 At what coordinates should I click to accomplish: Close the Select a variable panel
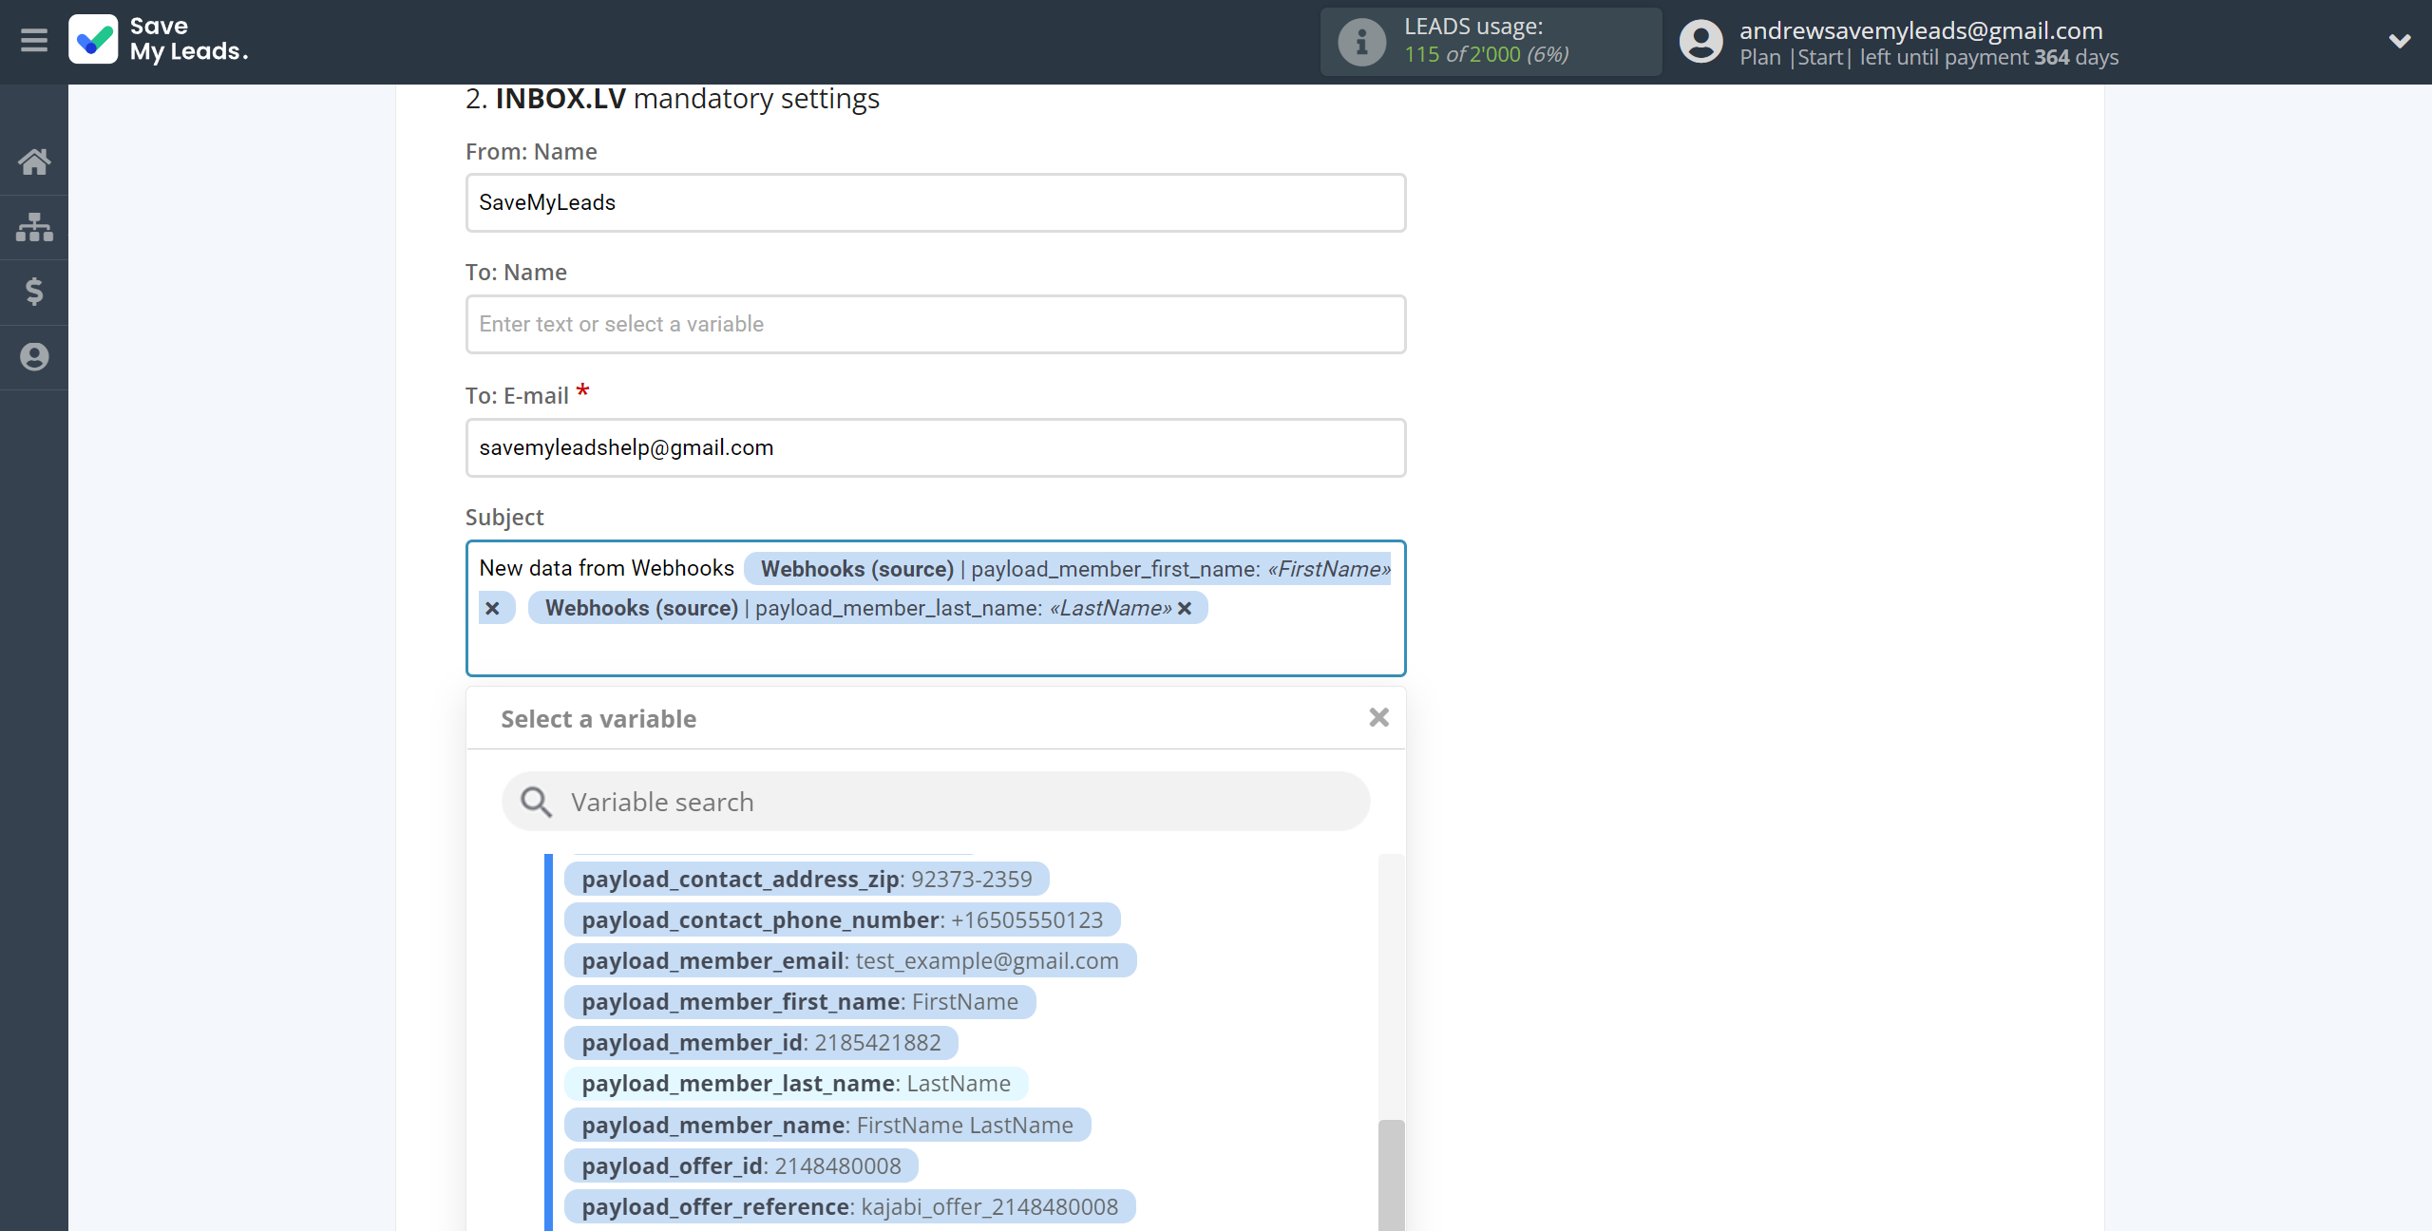[x=1378, y=718]
